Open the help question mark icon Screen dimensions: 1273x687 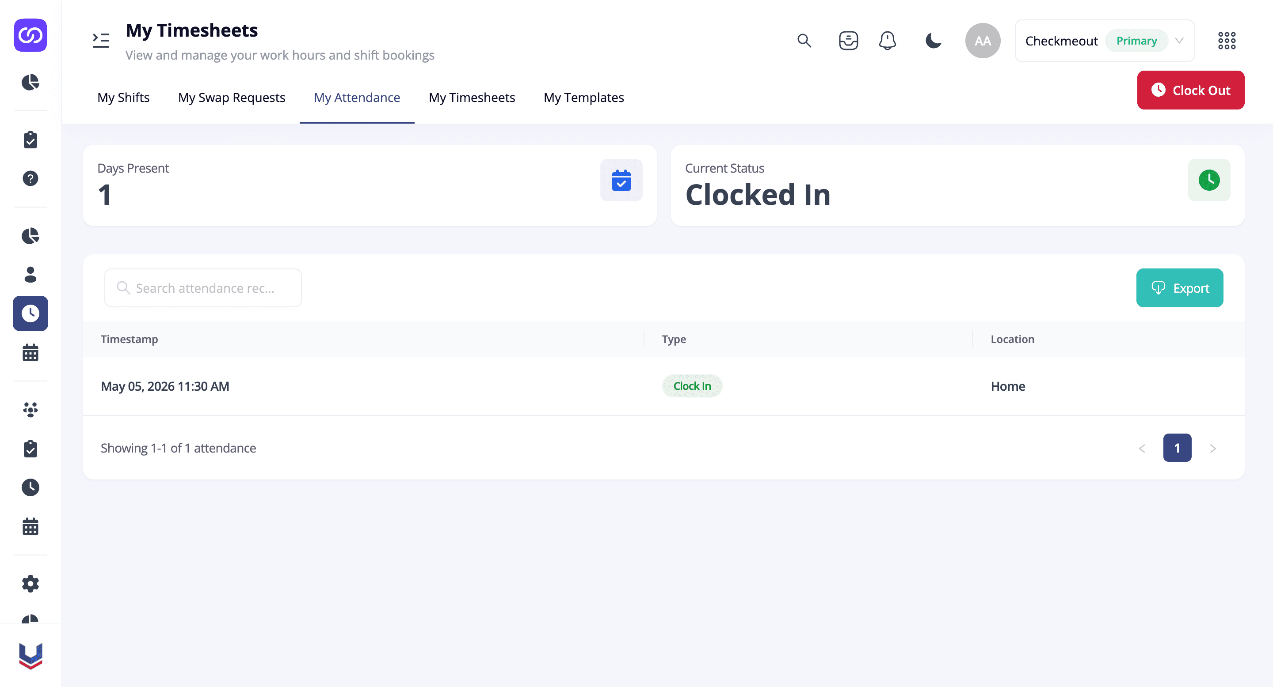(x=30, y=178)
